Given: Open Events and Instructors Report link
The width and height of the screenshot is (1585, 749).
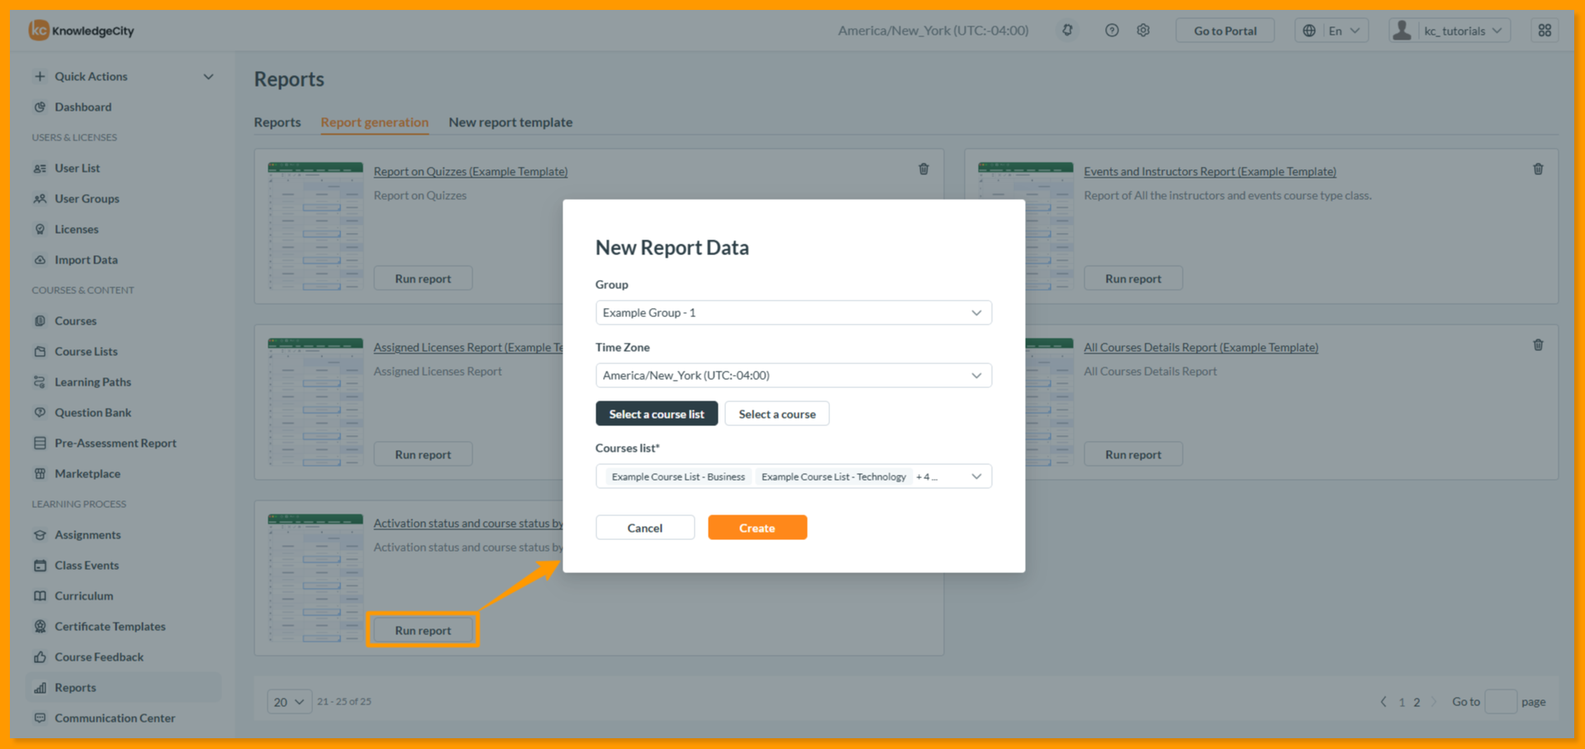Looking at the screenshot, I should pos(1210,171).
